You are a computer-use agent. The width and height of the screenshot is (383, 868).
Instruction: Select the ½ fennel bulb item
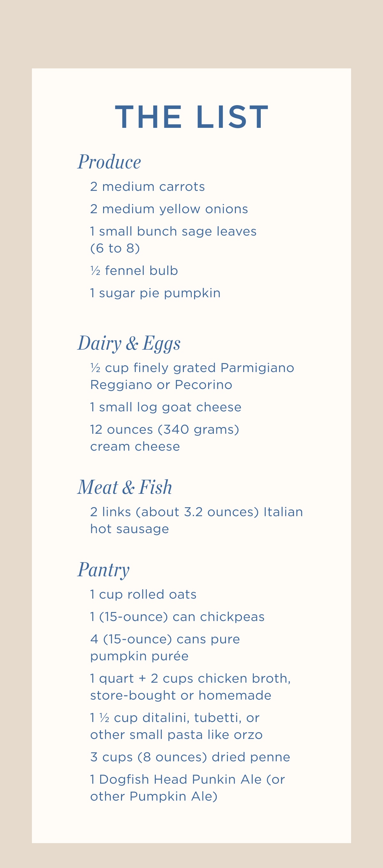[134, 271]
